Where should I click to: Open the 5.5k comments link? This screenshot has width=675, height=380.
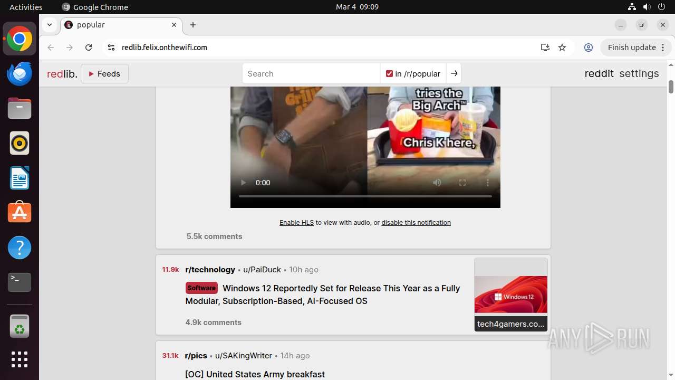[215, 236]
